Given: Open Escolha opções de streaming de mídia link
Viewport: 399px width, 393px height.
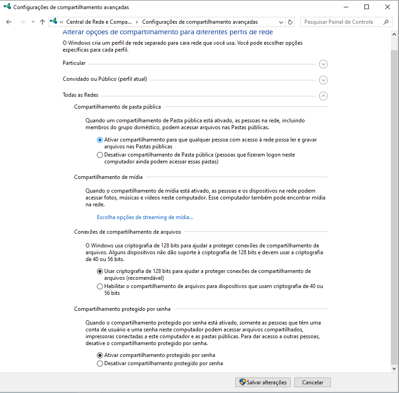Looking at the screenshot, I should 145,217.
